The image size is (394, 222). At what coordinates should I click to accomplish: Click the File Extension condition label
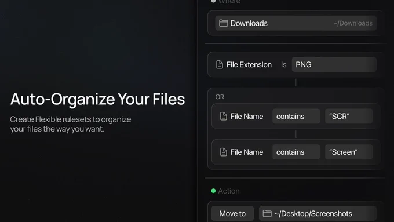[249, 64]
